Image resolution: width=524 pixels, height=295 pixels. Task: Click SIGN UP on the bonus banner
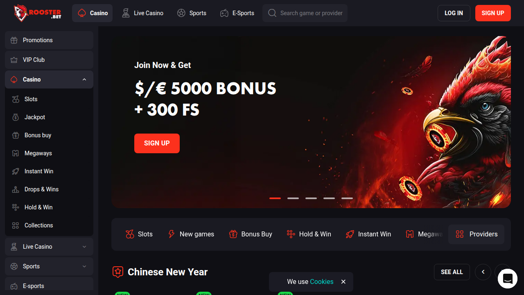(157, 143)
